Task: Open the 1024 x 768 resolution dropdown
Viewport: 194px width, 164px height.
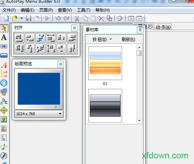Action: click(x=39, y=113)
